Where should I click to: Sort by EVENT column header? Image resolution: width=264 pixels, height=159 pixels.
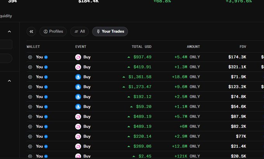pyautogui.click(x=81, y=47)
